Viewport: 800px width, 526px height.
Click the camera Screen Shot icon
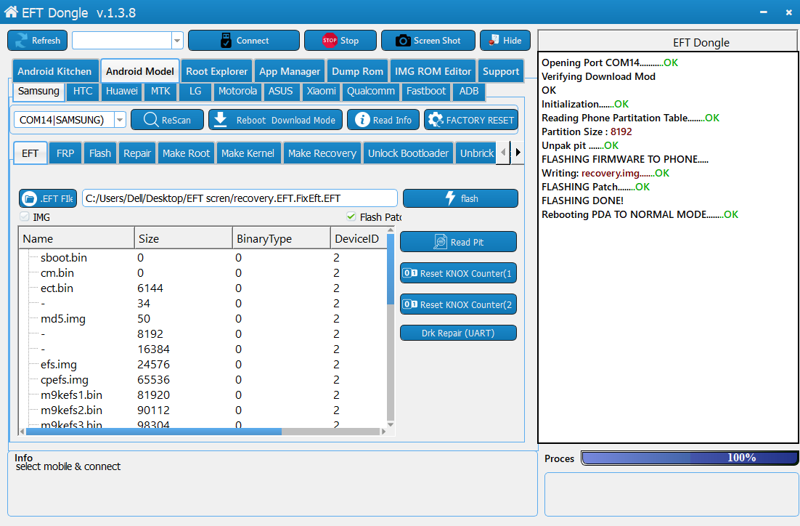(403, 41)
